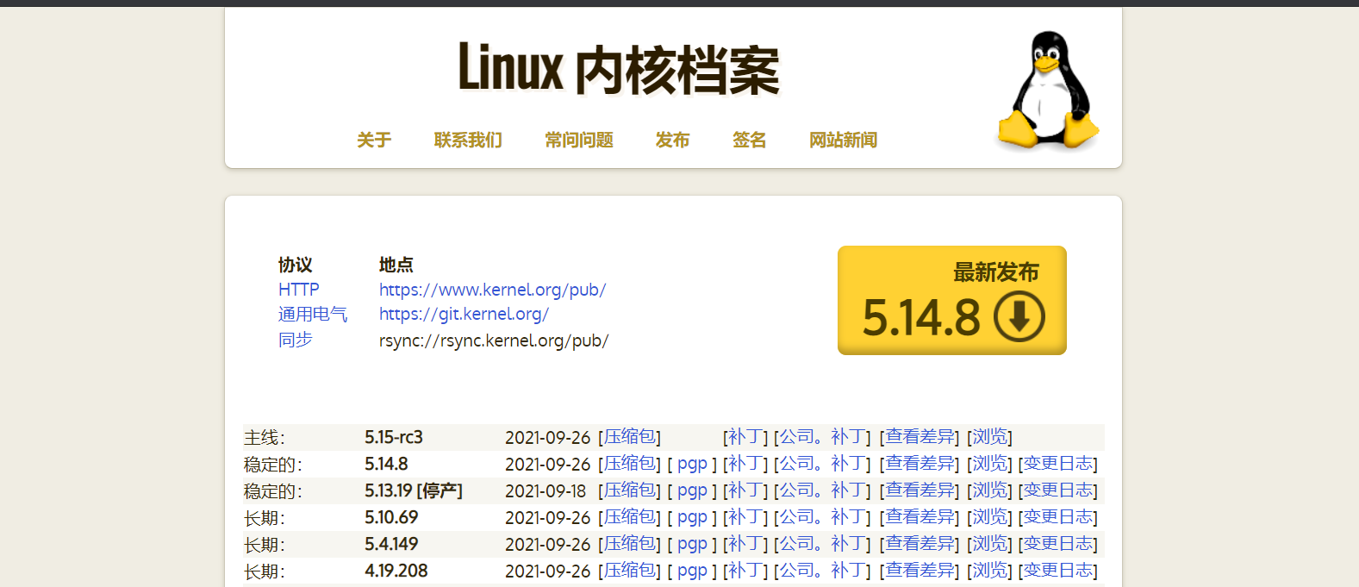Click the Linux 内核档案 page title

click(619, 69)
